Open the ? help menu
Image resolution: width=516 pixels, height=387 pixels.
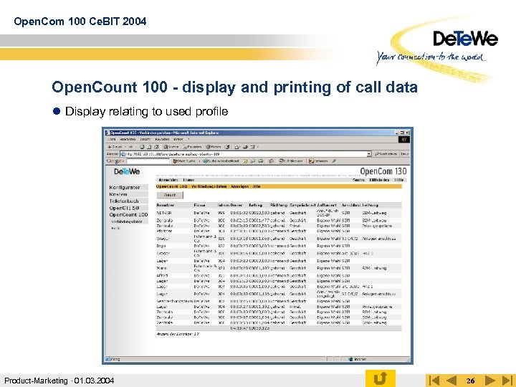[x=188, y=140]
